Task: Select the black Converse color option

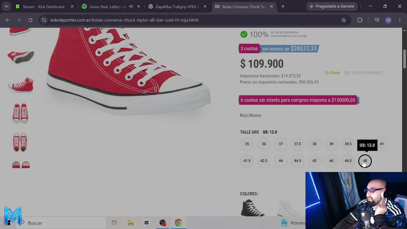Action: [253, 208]
